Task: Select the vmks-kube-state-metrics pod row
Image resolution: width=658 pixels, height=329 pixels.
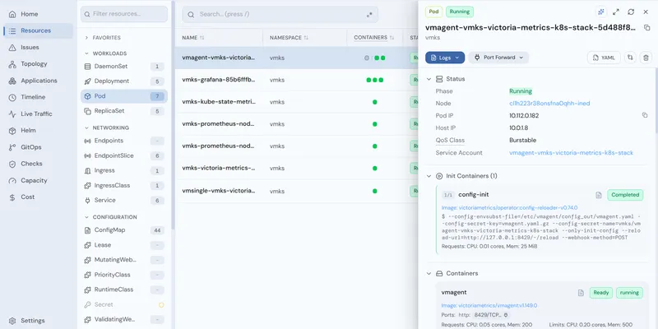Action: point(296,102)
